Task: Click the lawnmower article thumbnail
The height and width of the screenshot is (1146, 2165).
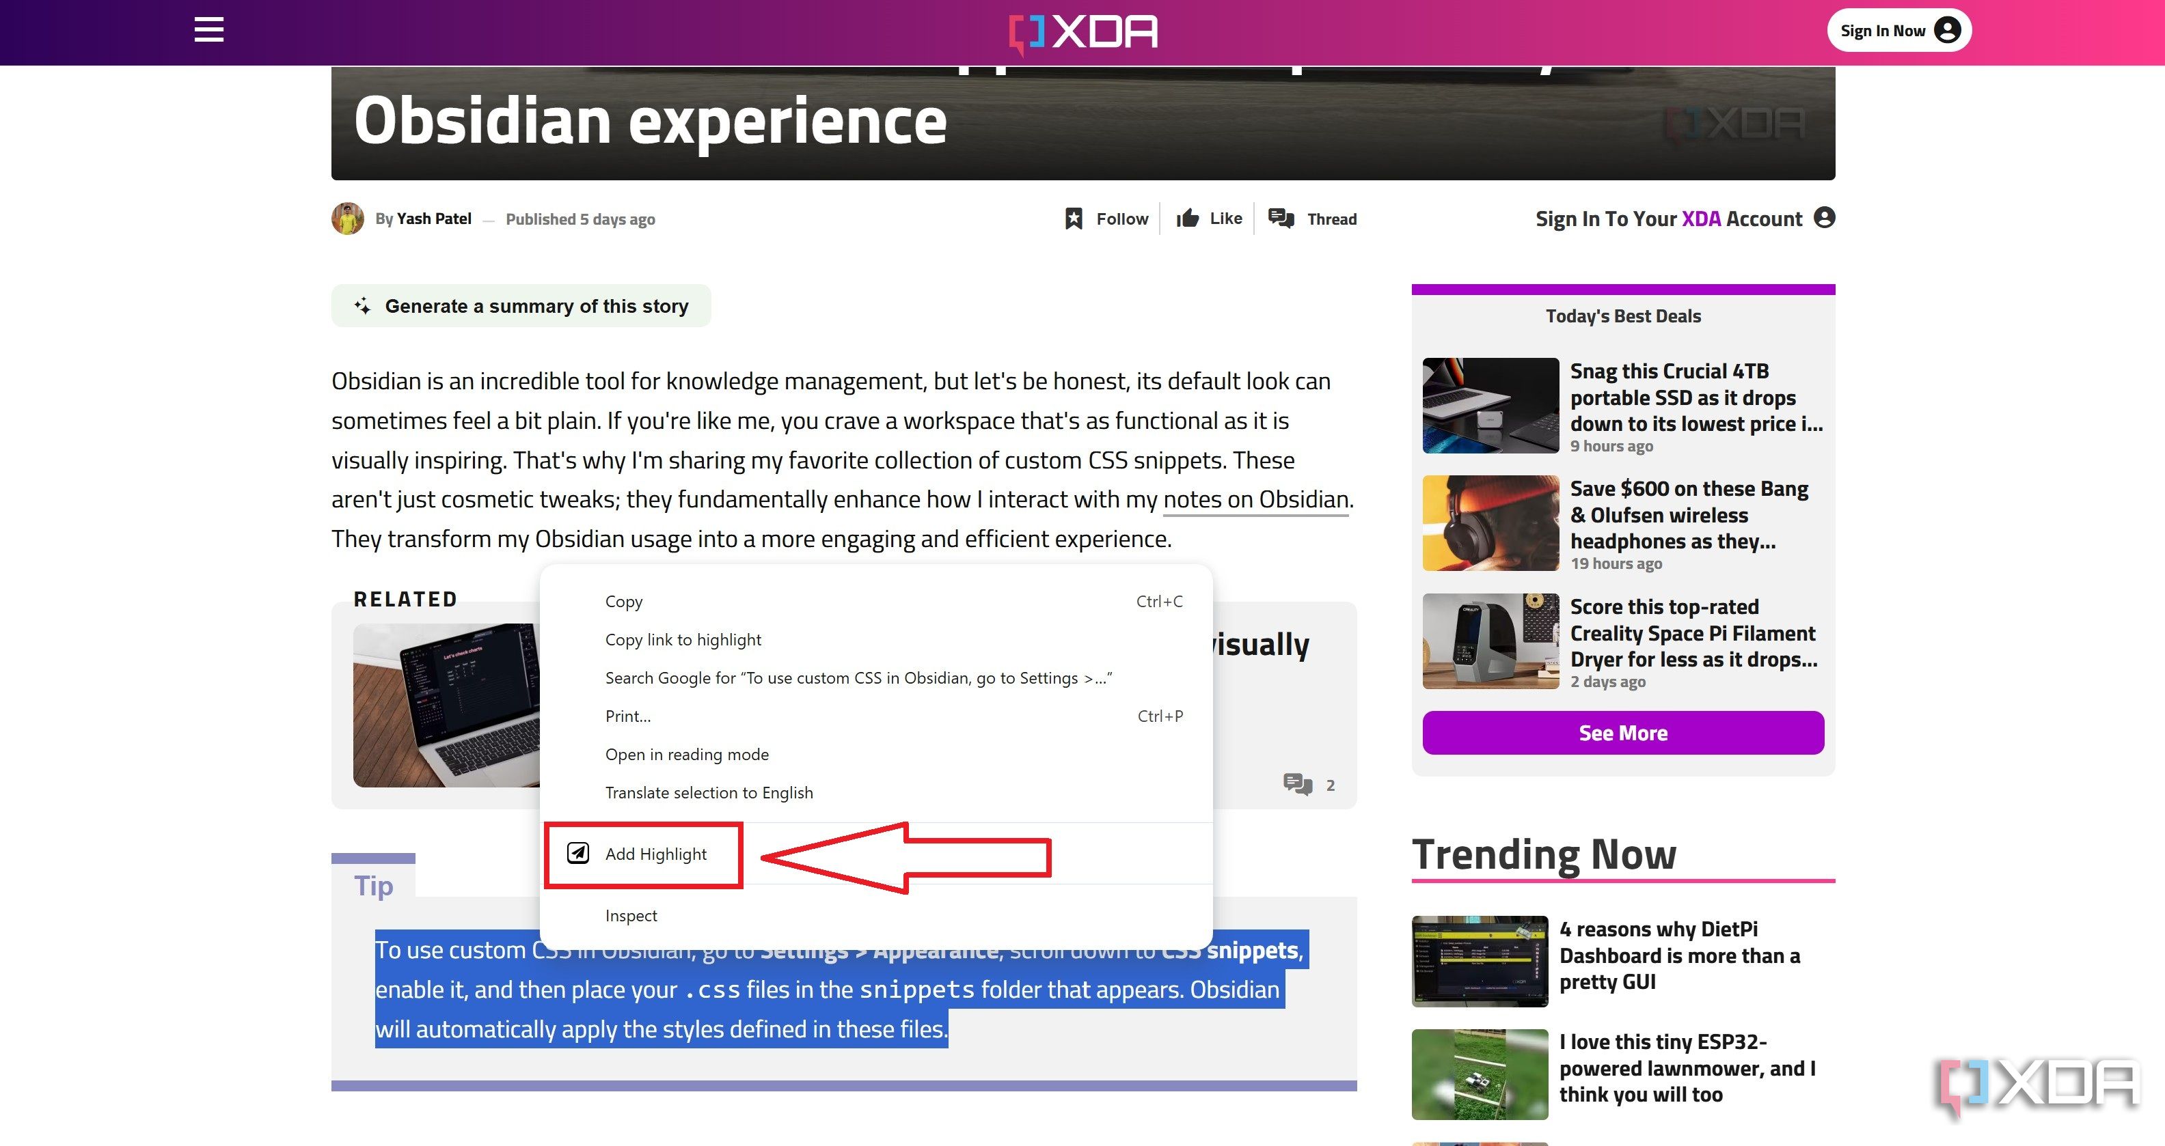Action: pos(1479,1074)
